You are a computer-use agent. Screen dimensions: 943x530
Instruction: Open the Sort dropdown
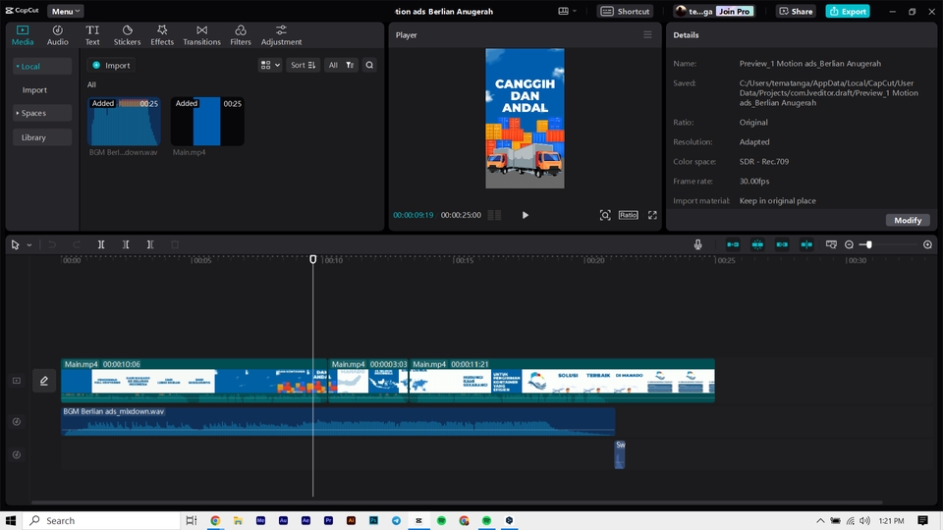click(x=304, y=65)
